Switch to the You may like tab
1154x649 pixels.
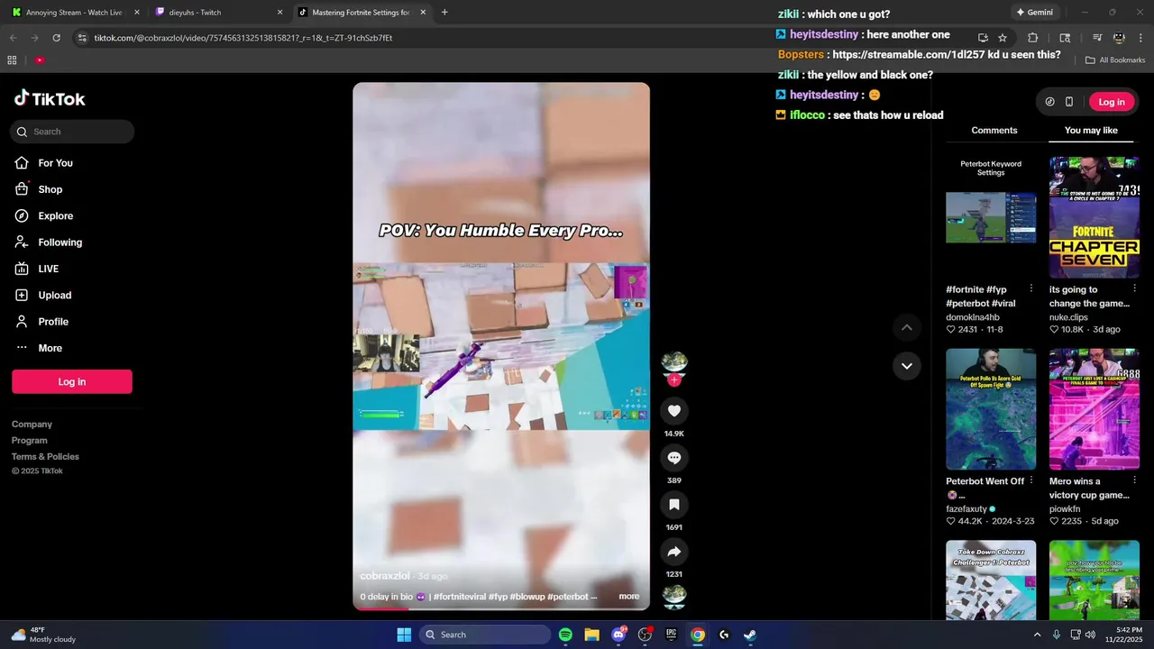click(1091, 131)
